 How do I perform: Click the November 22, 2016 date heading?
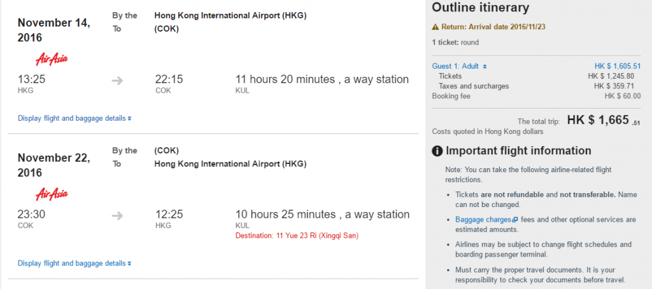pyautogui.click(x=53, y=165)
